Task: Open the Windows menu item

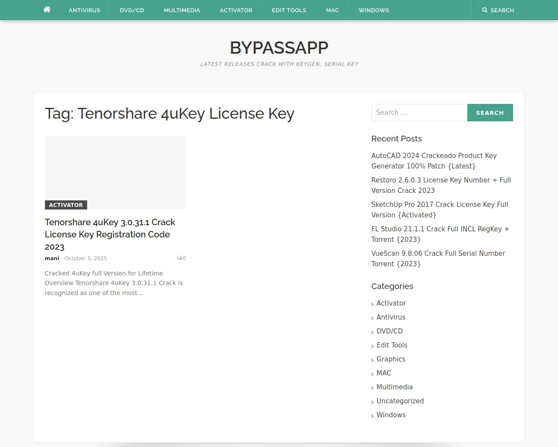Action: 374,10
